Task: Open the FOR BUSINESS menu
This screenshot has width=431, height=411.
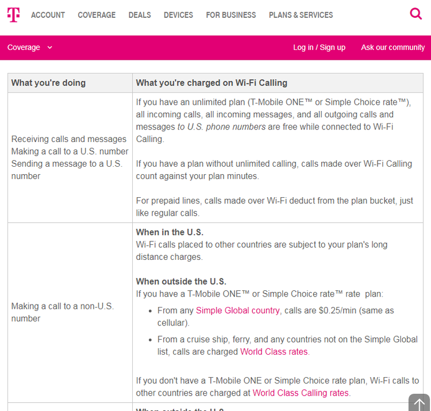Action: pos(231,15)
